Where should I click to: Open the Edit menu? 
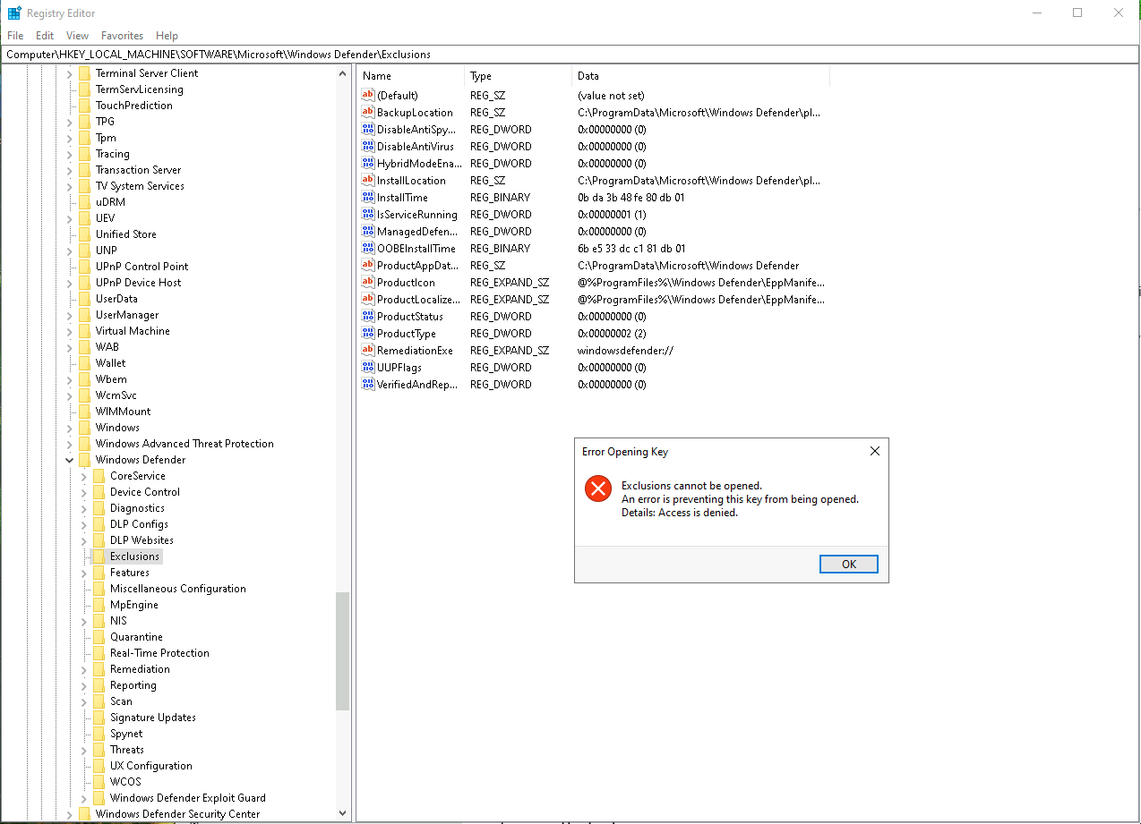[x=45, y=36]
